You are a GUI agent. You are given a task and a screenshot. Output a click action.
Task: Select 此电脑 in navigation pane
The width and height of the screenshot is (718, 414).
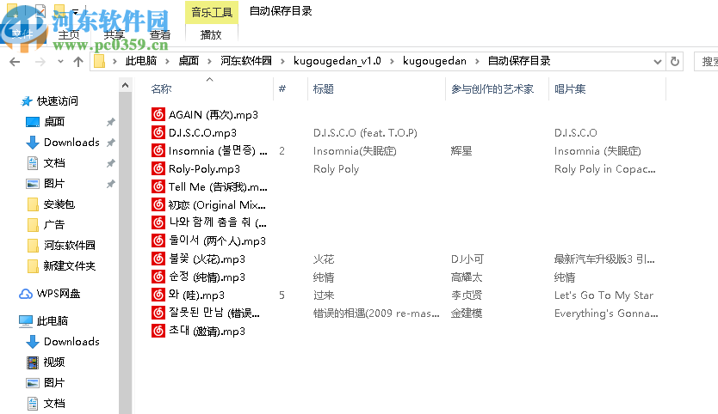[53, 320]
